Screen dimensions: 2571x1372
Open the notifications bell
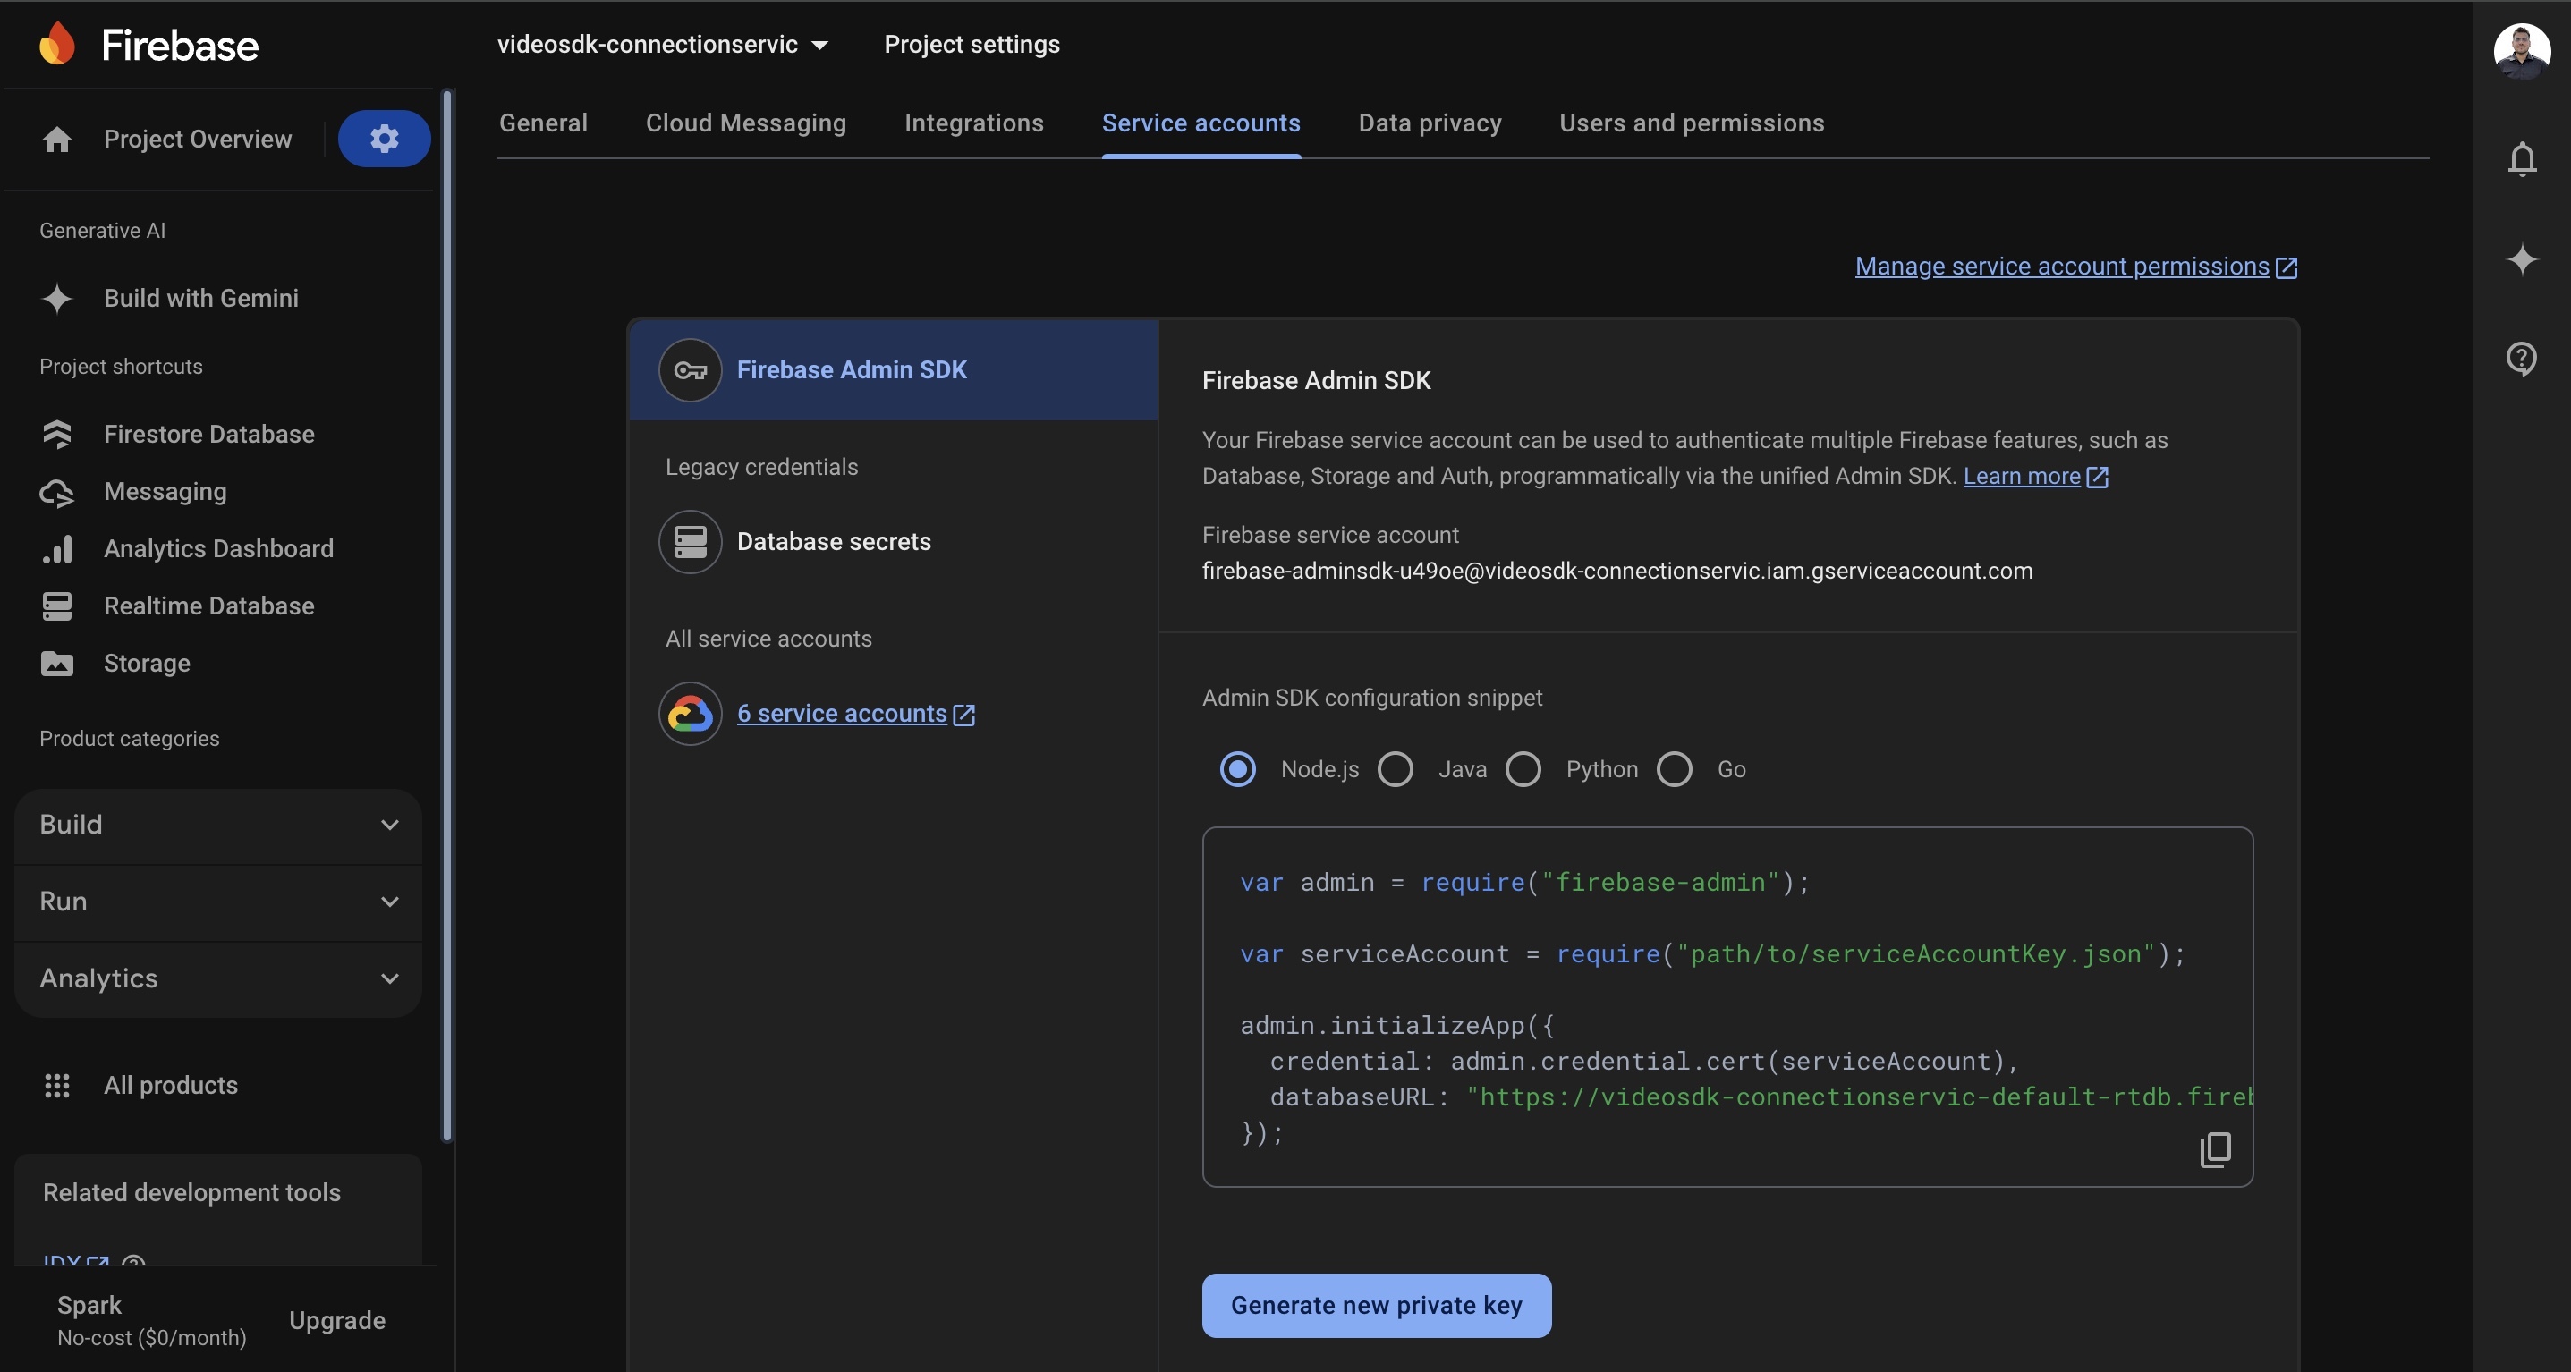(x=2522, y=158)
